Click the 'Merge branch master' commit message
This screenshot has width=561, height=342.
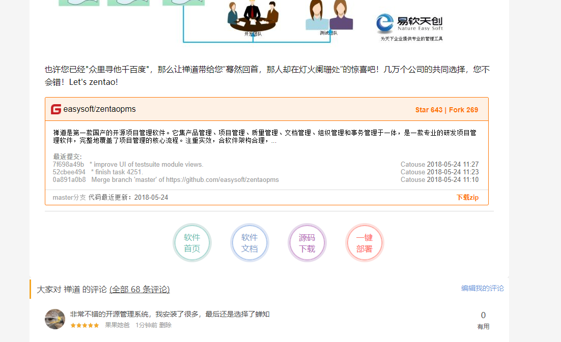point(185,179)
